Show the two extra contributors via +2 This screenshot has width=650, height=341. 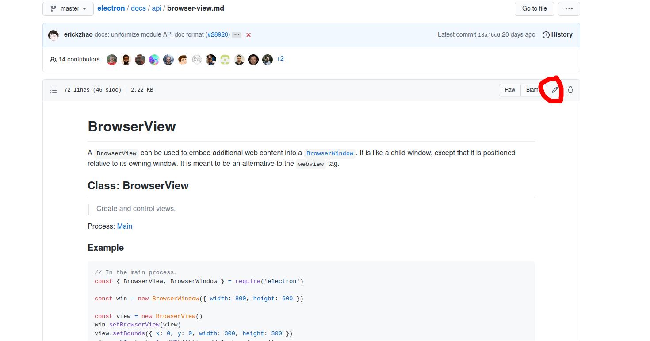pyautogui.click(x=280, y=58)
